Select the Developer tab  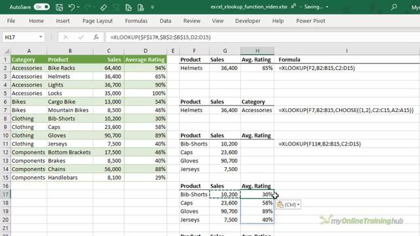pos(248,21)
